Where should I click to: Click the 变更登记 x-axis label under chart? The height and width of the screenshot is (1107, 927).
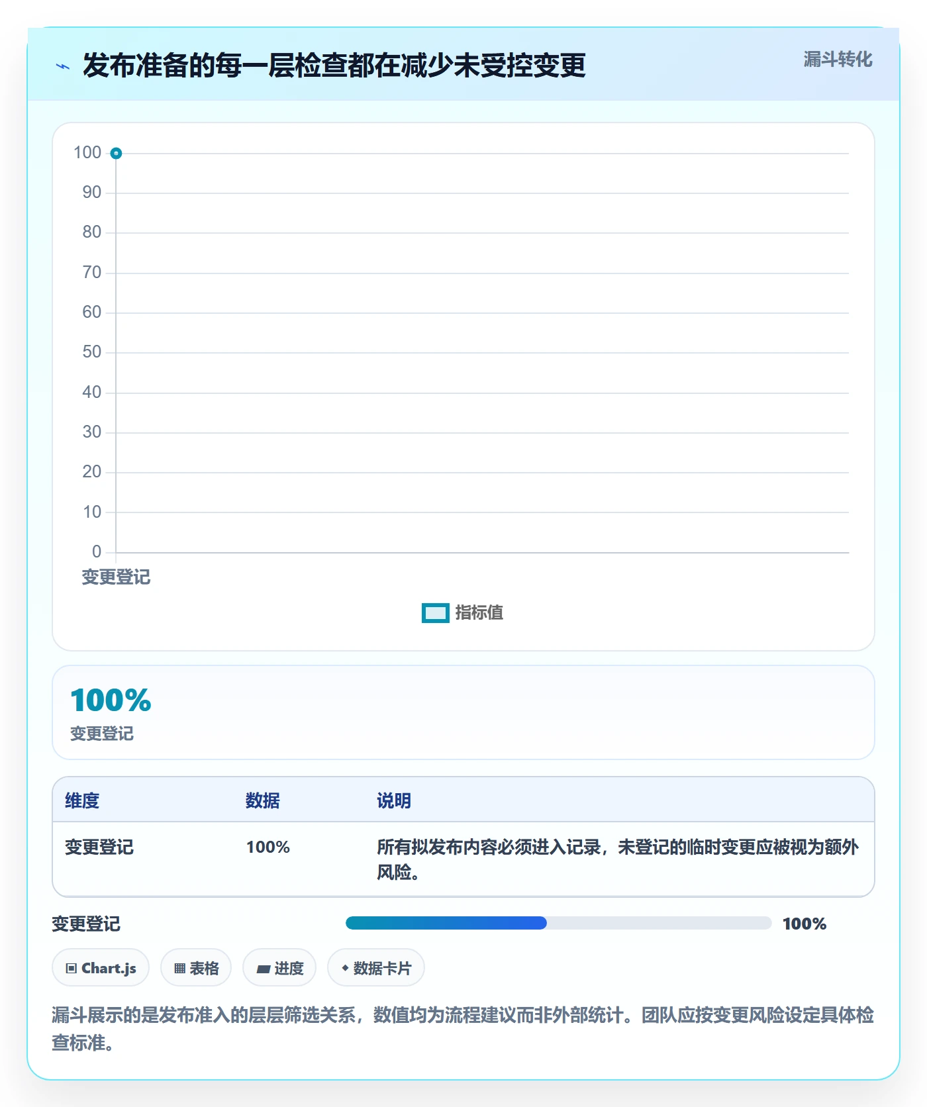coord(116,577)
